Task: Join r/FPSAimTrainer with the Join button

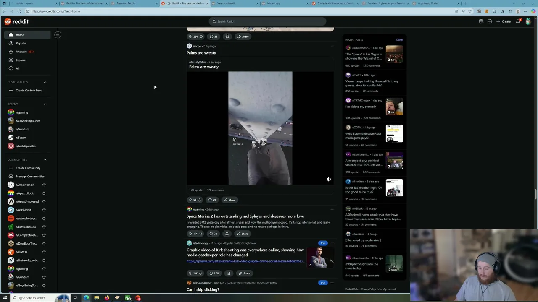Action: (x=323, y=283)
